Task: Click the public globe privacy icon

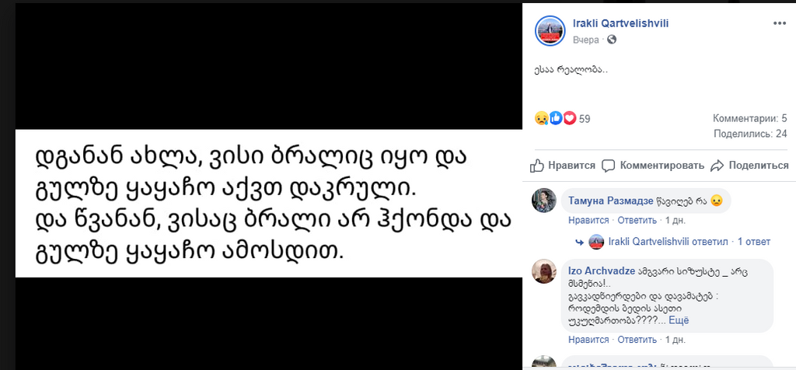Action: [x=612, y=40]
